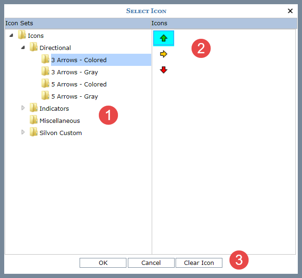
Task: Expand the Silvon Custom tree node
Action: (x=23, y=132)
